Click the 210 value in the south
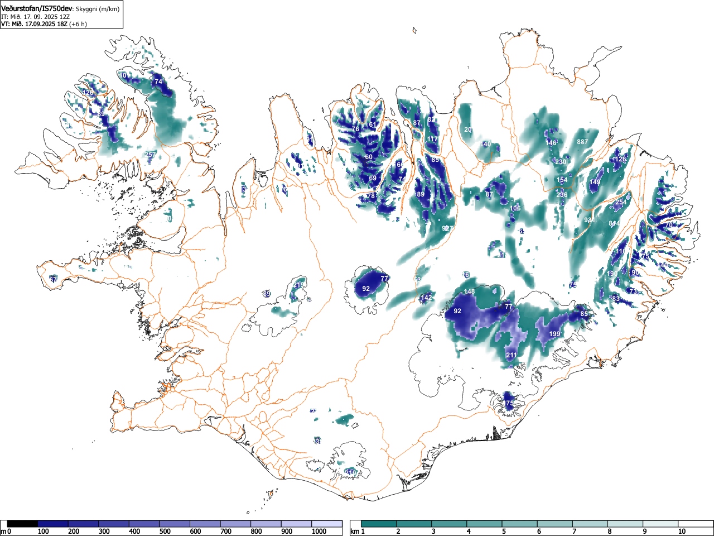 350,472
